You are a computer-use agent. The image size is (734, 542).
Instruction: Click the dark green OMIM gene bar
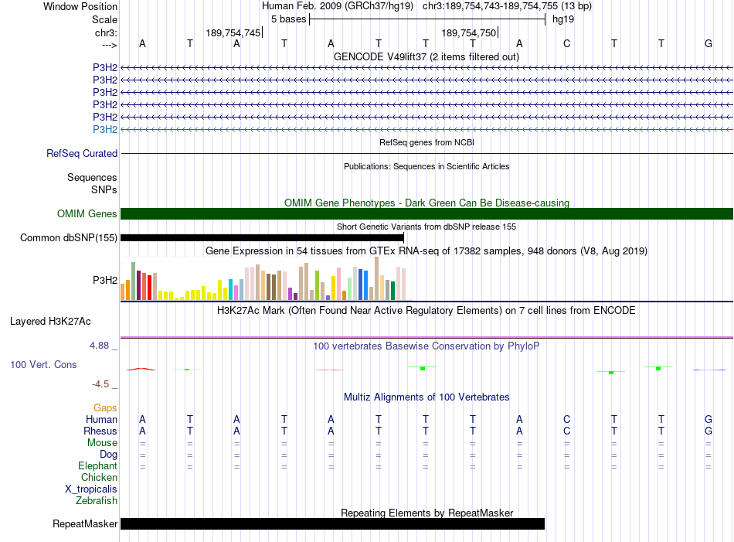(426, 213)
